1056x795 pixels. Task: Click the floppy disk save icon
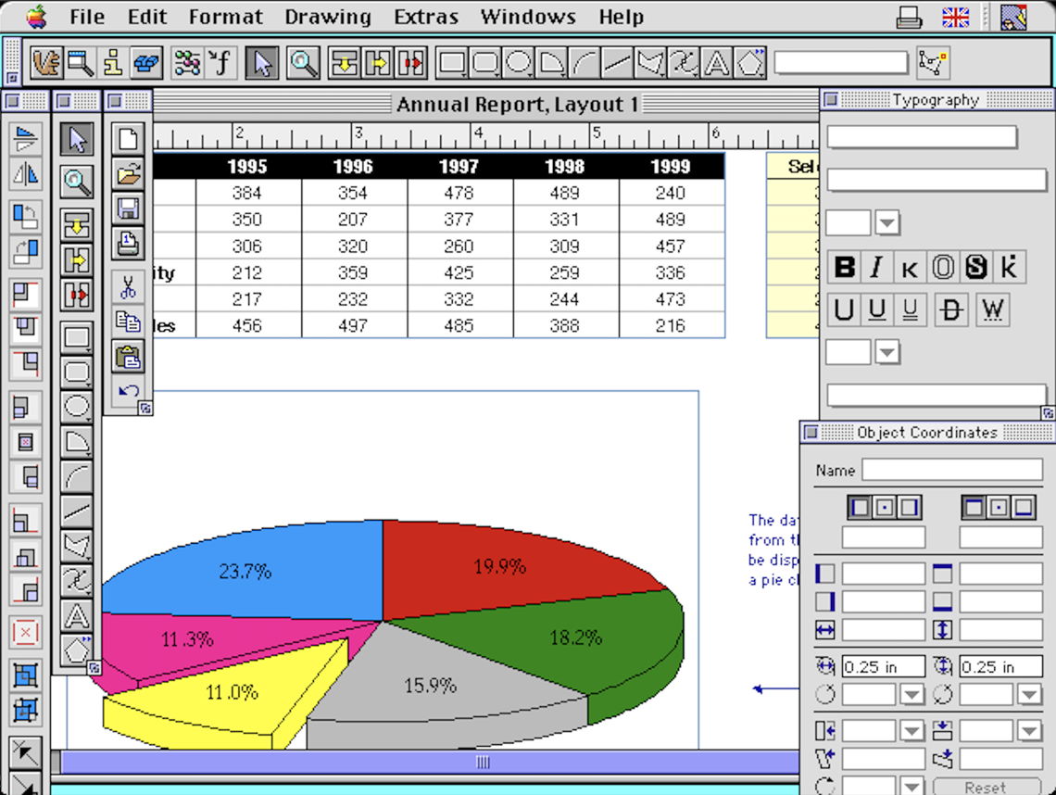[128, 208]
